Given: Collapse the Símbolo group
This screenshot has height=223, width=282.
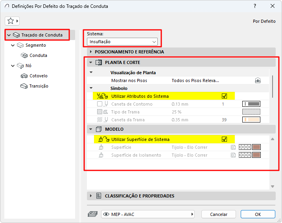Looking at the screenshot, I should click(x=91, y=88).
